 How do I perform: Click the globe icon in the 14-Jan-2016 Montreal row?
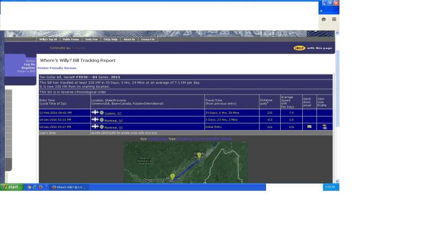(x=102, y=120)
